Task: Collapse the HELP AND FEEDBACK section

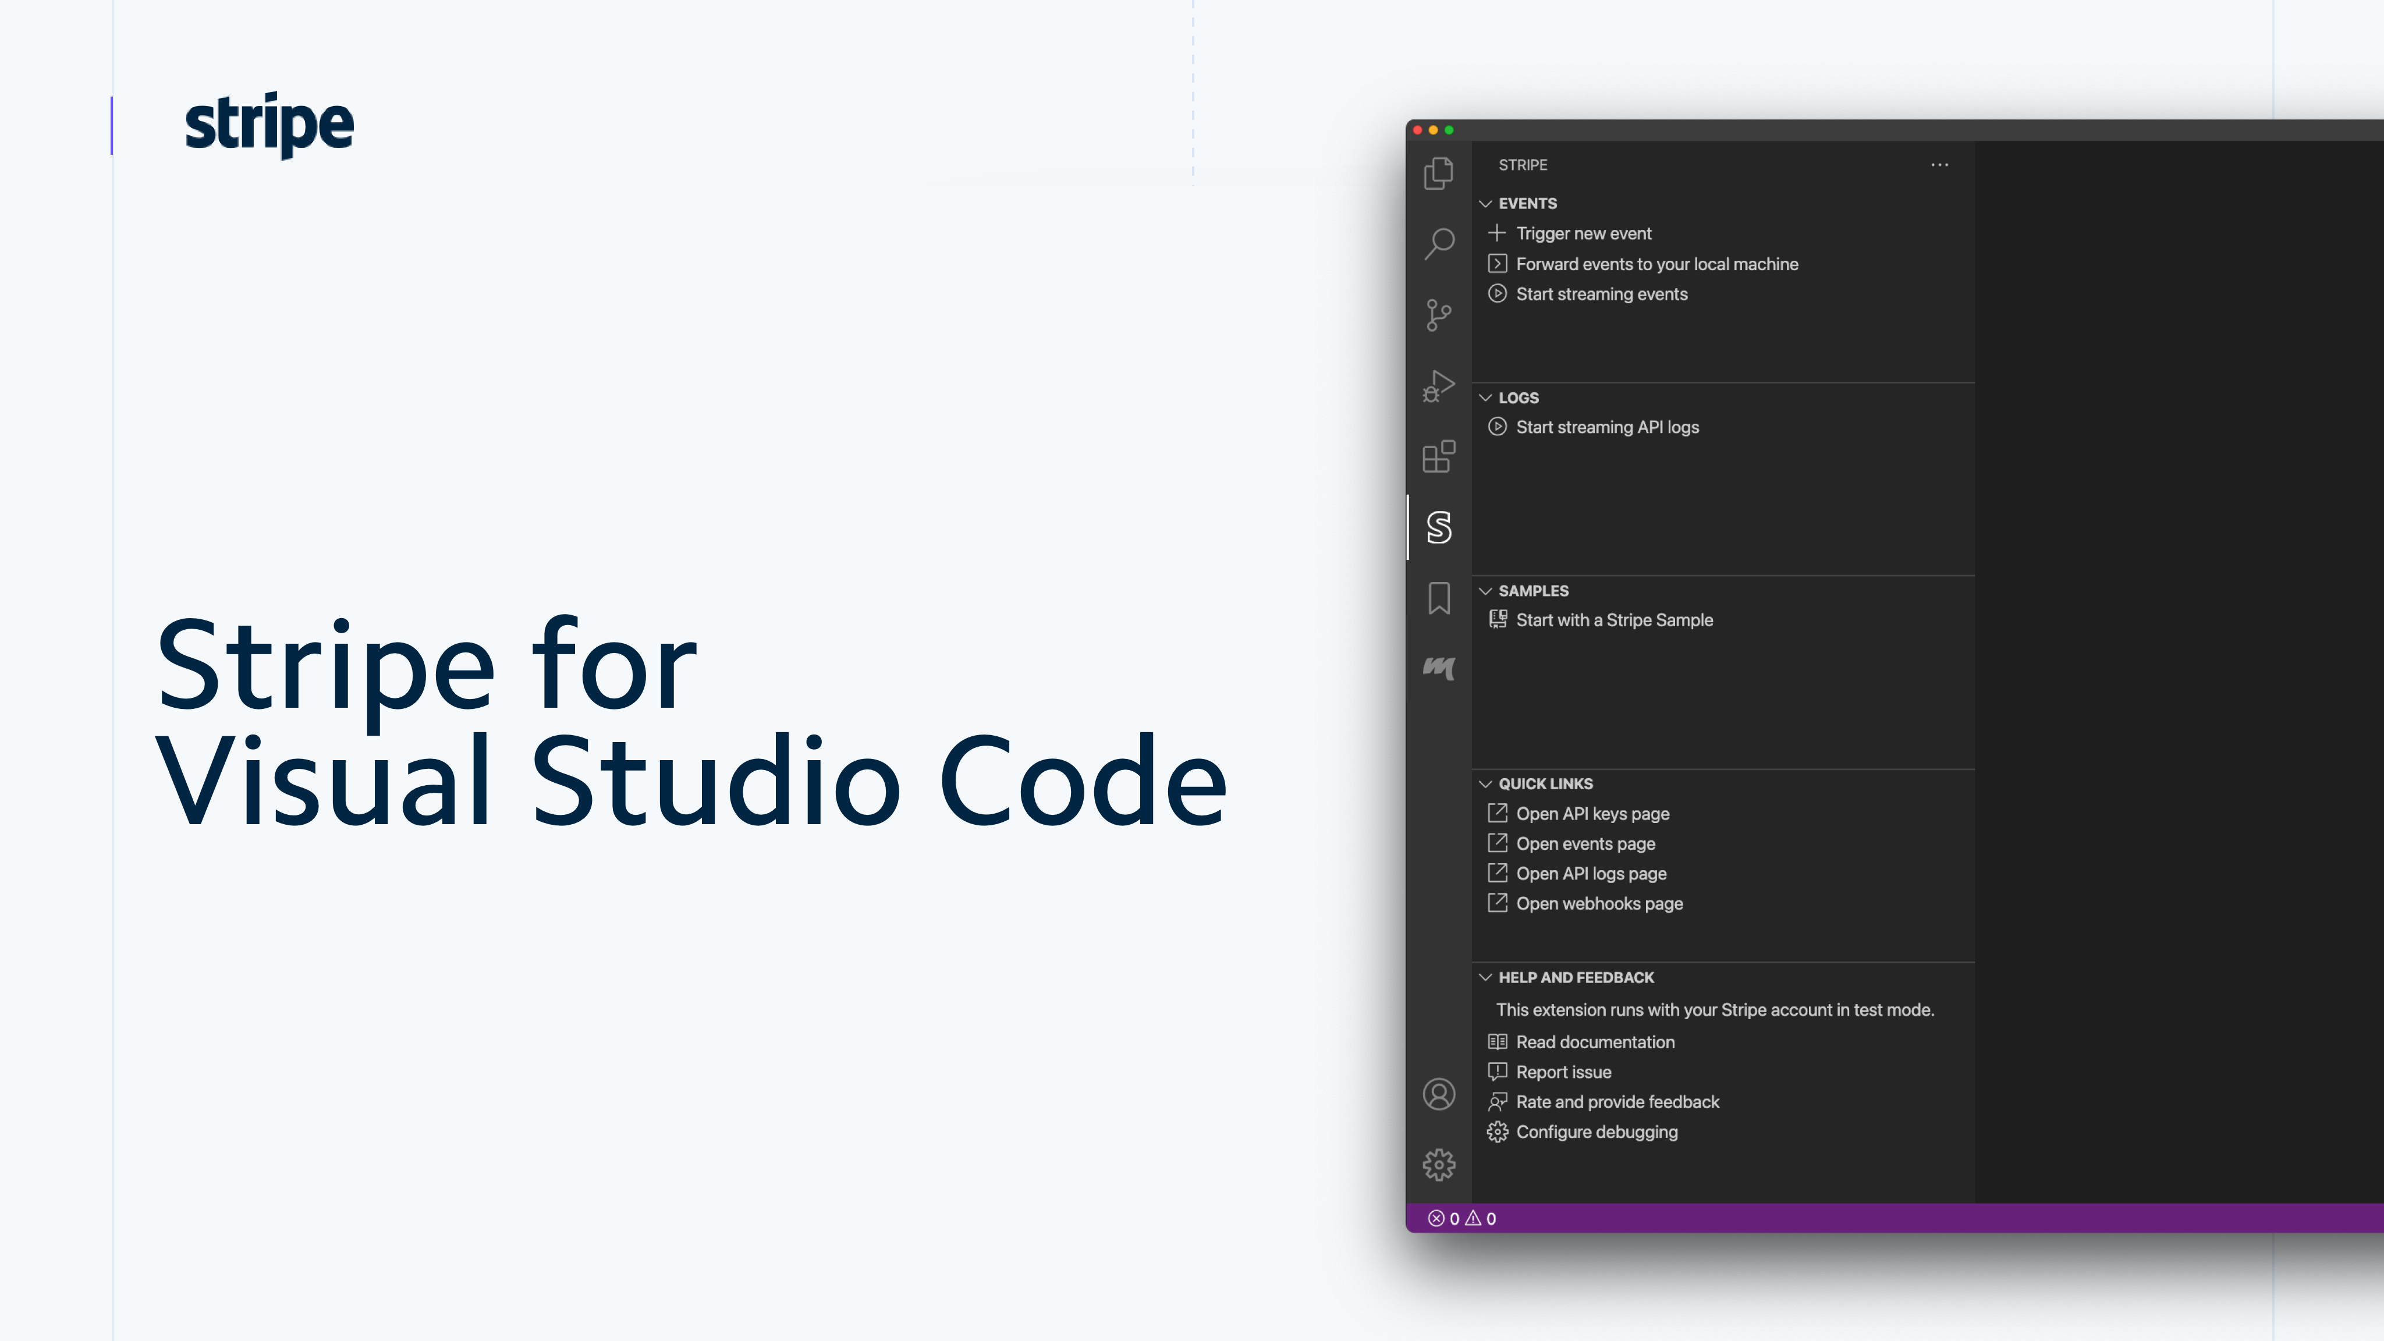Action: tap(1575, 977)
